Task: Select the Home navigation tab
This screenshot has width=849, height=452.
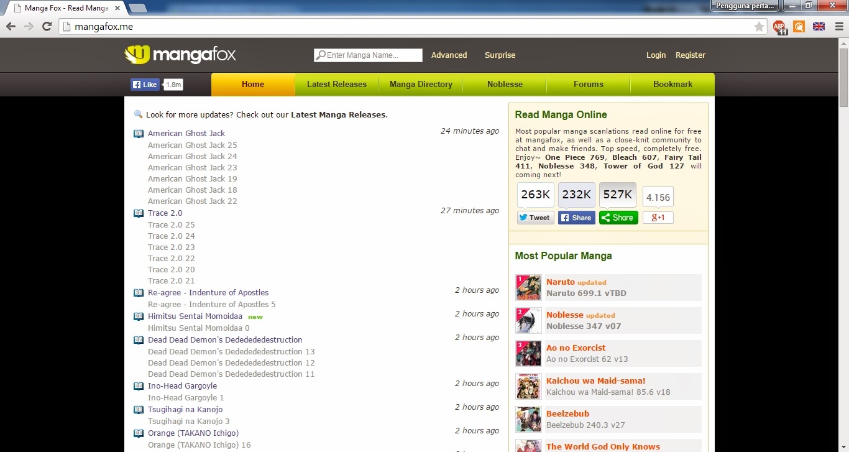Action: (253, 85)
